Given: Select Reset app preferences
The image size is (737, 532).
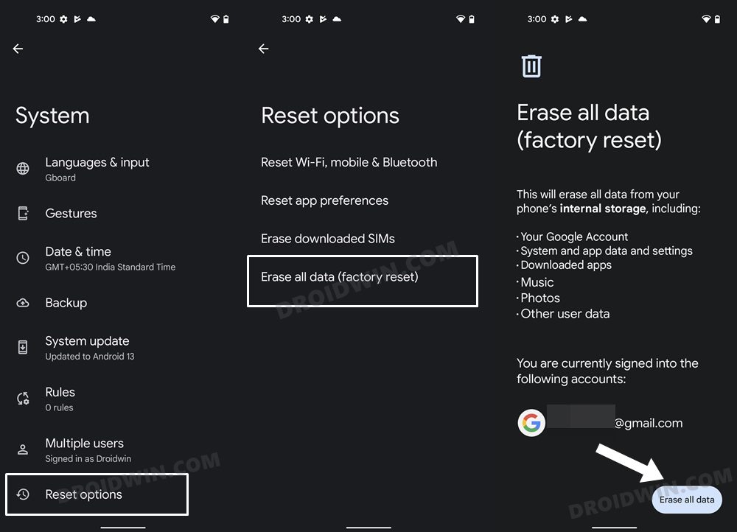Looking at the screenshot, I should (324, 200).
